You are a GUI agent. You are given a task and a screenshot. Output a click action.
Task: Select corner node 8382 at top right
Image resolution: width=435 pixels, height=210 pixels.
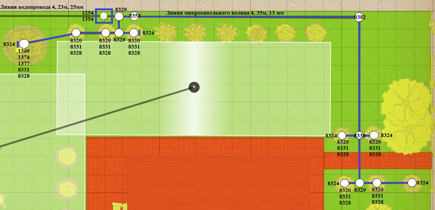[359, 17]
